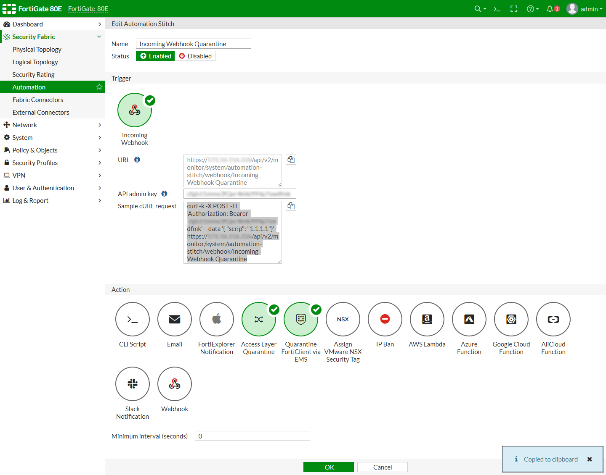The image size is (606, 475).
Task: Click the FortiGate-80E hostname link
Action: 88,9
